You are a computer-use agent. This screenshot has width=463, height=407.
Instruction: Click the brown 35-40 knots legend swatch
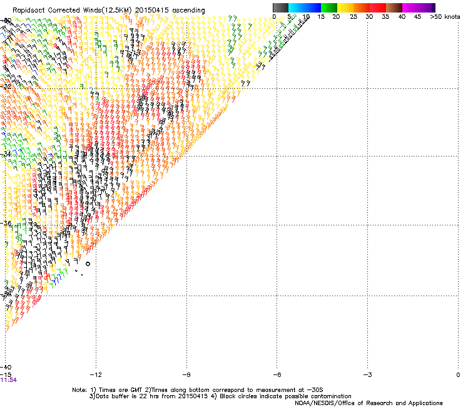point(394,8)
